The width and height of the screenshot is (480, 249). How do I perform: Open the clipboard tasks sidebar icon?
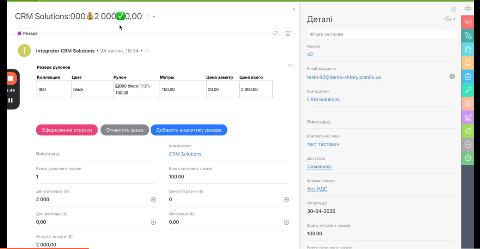point(468,76)
